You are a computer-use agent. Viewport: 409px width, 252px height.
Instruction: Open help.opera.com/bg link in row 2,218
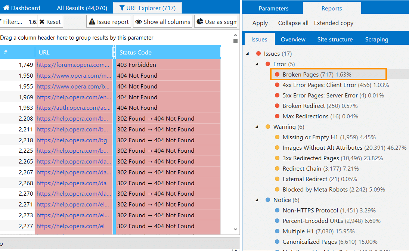(72, 140)
